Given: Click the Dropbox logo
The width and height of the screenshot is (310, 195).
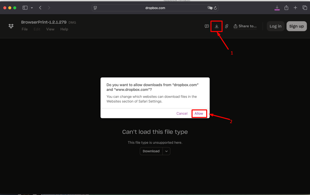Looking at the screenshot, I should [11, 26].
